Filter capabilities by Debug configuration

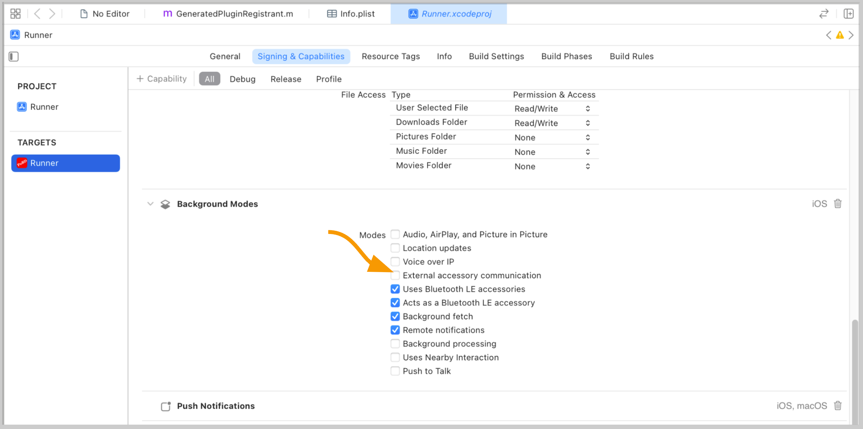click(242, 79)
